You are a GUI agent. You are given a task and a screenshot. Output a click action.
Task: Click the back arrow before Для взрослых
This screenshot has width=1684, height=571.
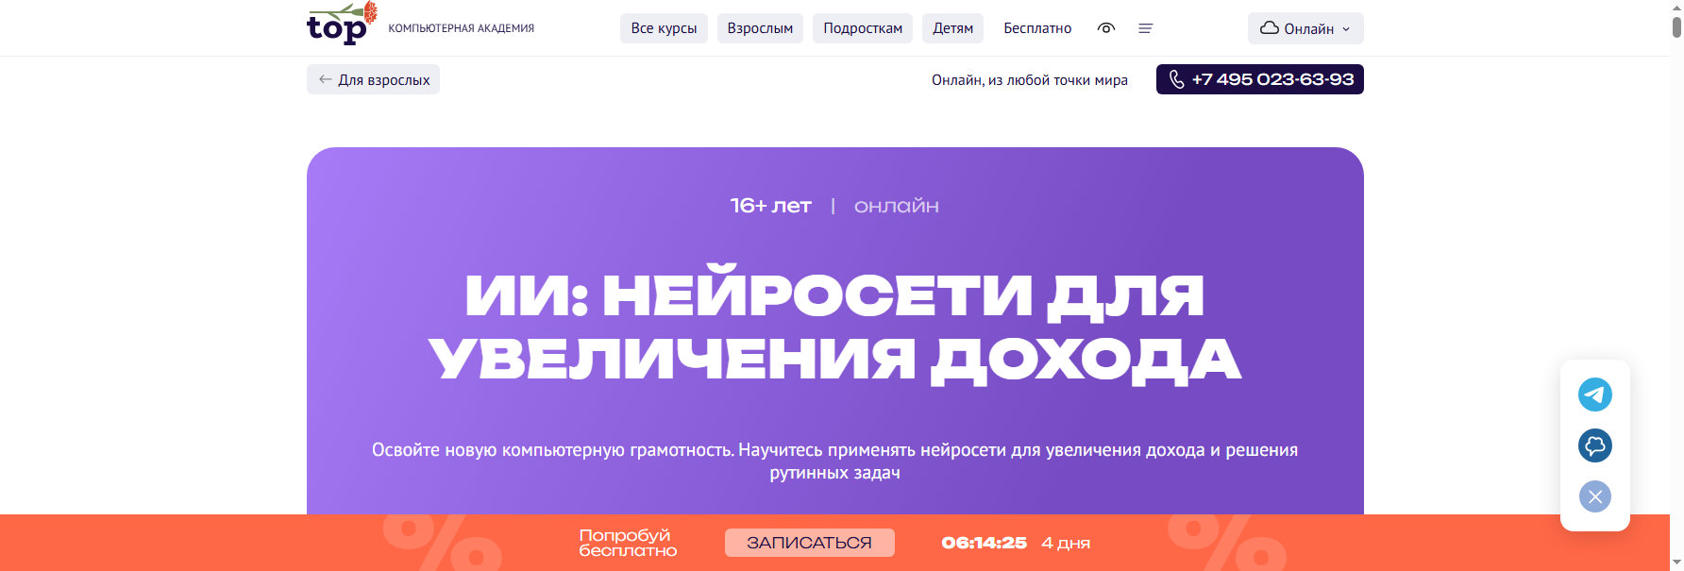[325, 79]
